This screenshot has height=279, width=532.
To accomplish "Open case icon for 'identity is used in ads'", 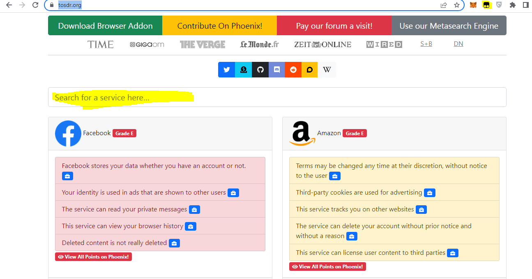I will tap(233, 193).
